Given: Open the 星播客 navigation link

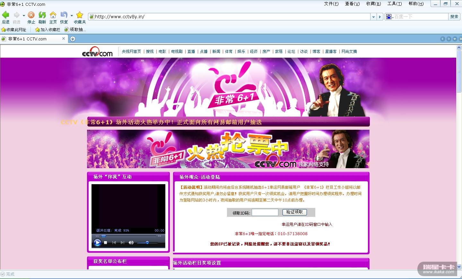Looking at the screenshot, I should pos(331,52).
